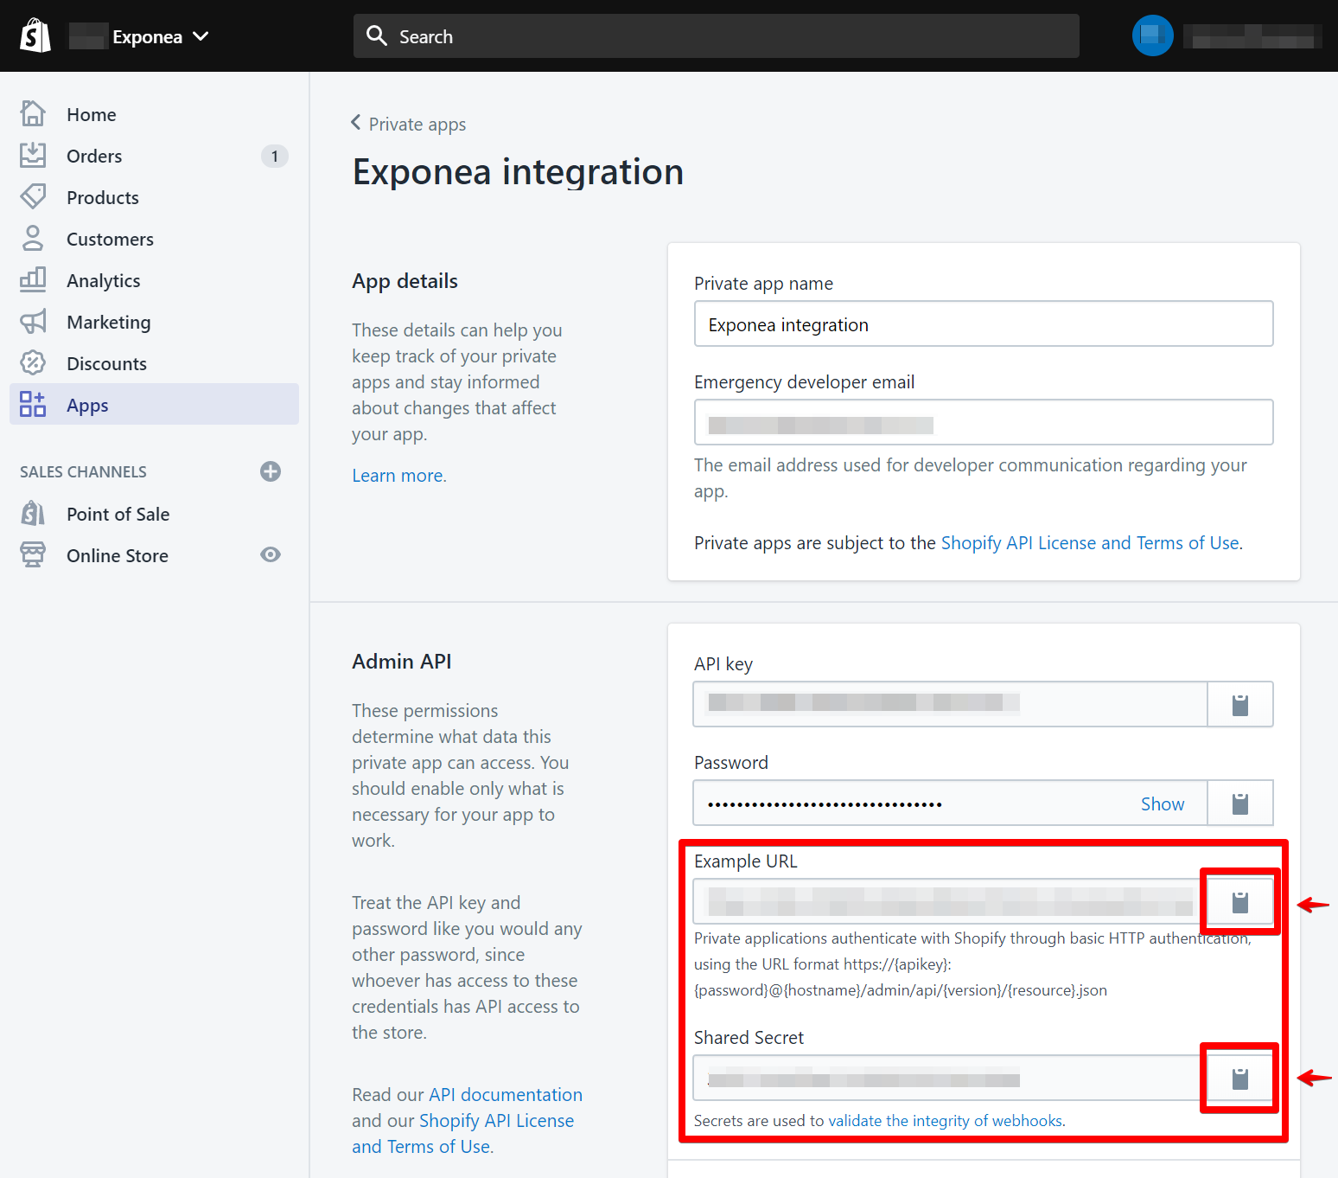Image resolution: width=1338 pixels, height=1178 pixels.
Task: Open the user account avatar menu
Action: 1152,35
